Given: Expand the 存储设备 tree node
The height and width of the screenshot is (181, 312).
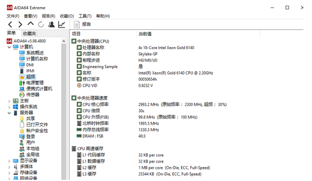Looking at the screenshot, I should 9,173.
